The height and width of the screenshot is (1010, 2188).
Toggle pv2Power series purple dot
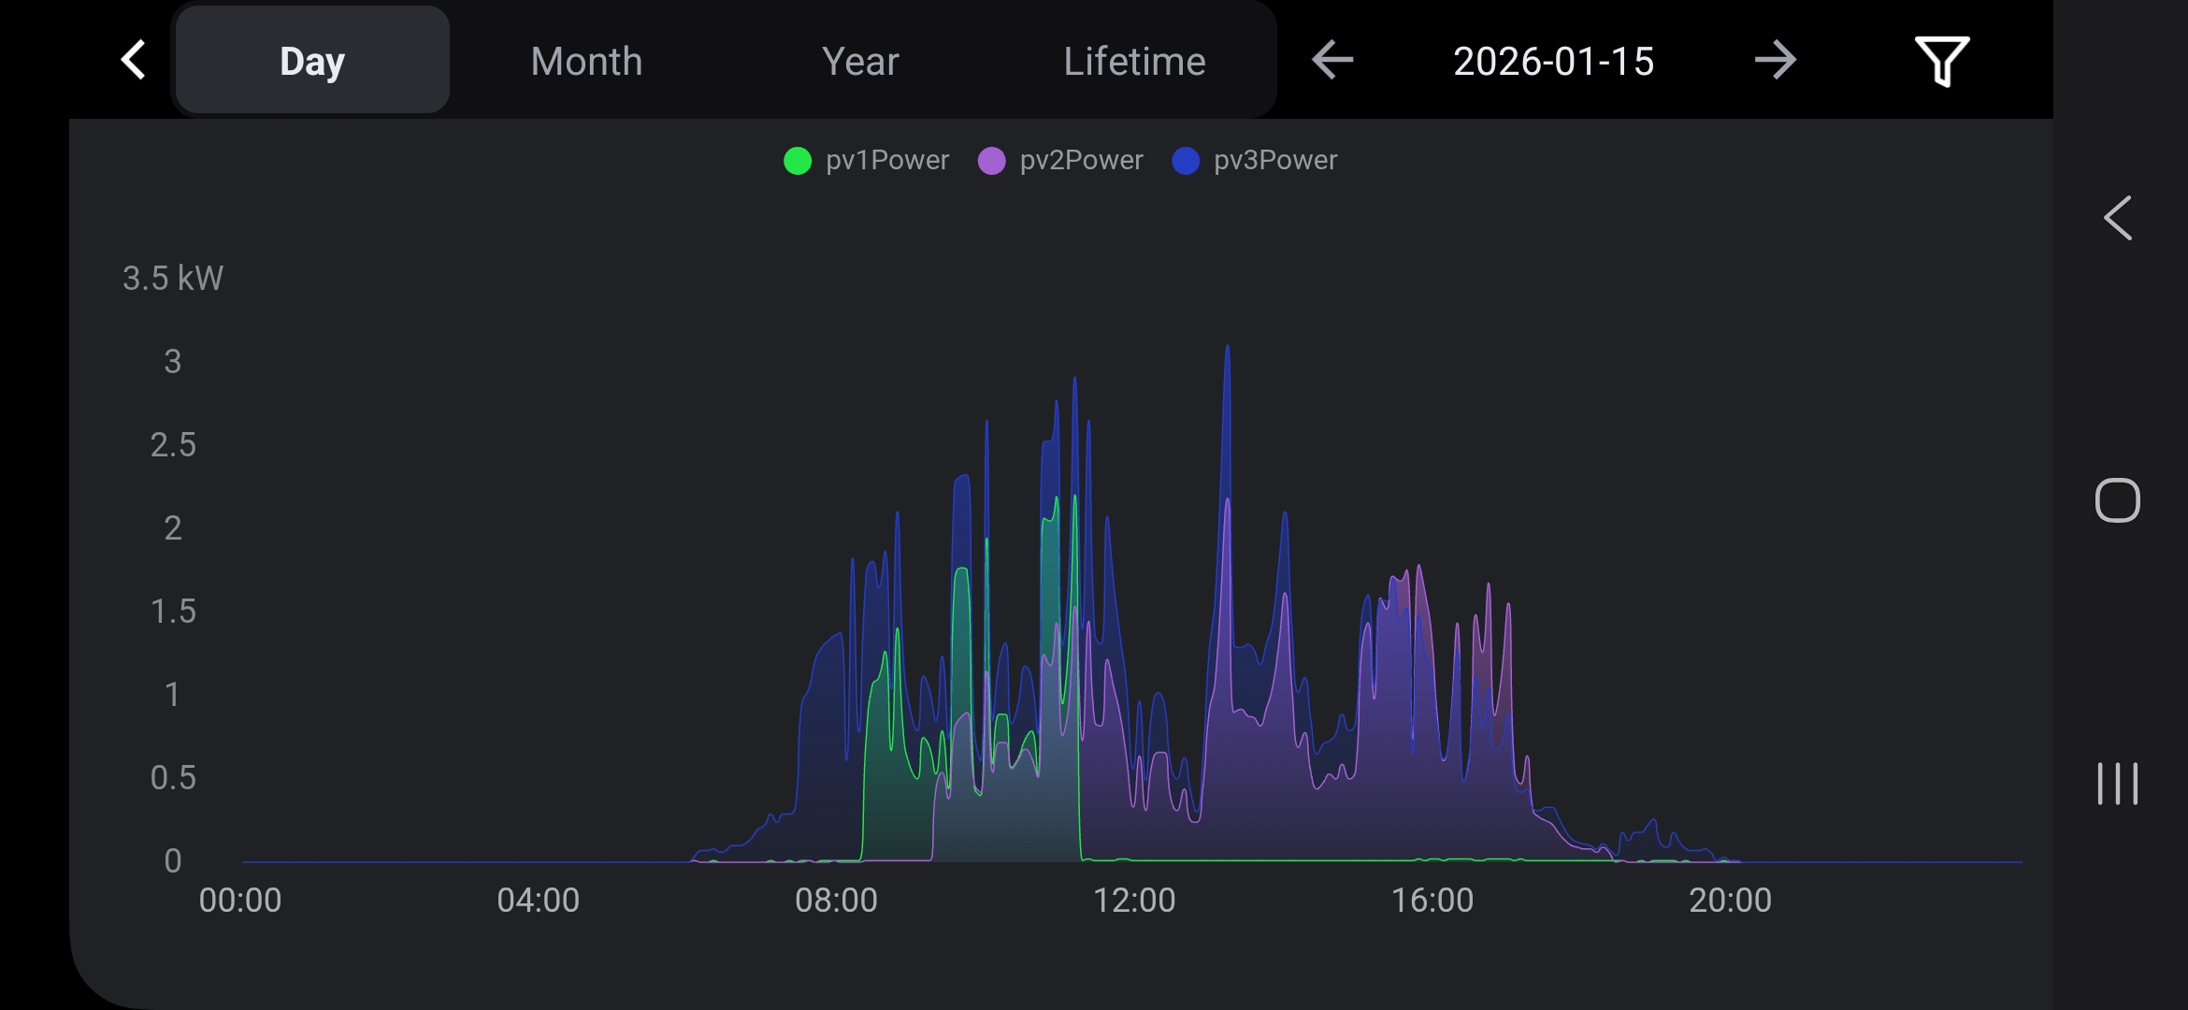click(x=991, y=161)
